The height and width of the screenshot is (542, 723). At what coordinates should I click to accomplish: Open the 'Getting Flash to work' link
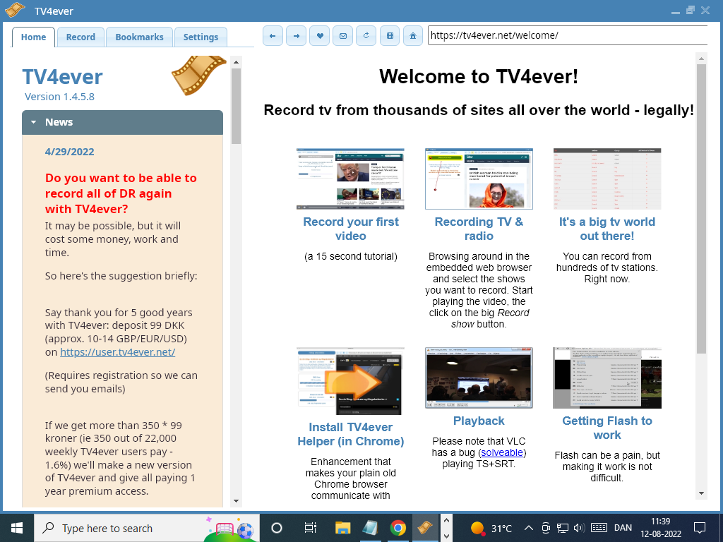coord(607,428)
